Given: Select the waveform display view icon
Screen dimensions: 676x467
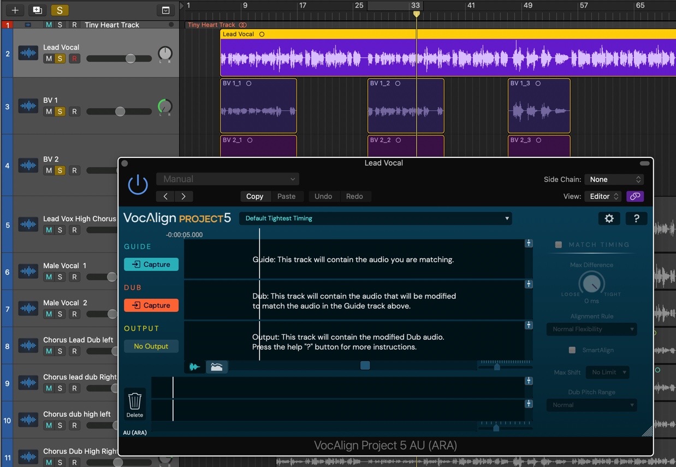Looking at the screenshot, I should click(x=195, y=366).
